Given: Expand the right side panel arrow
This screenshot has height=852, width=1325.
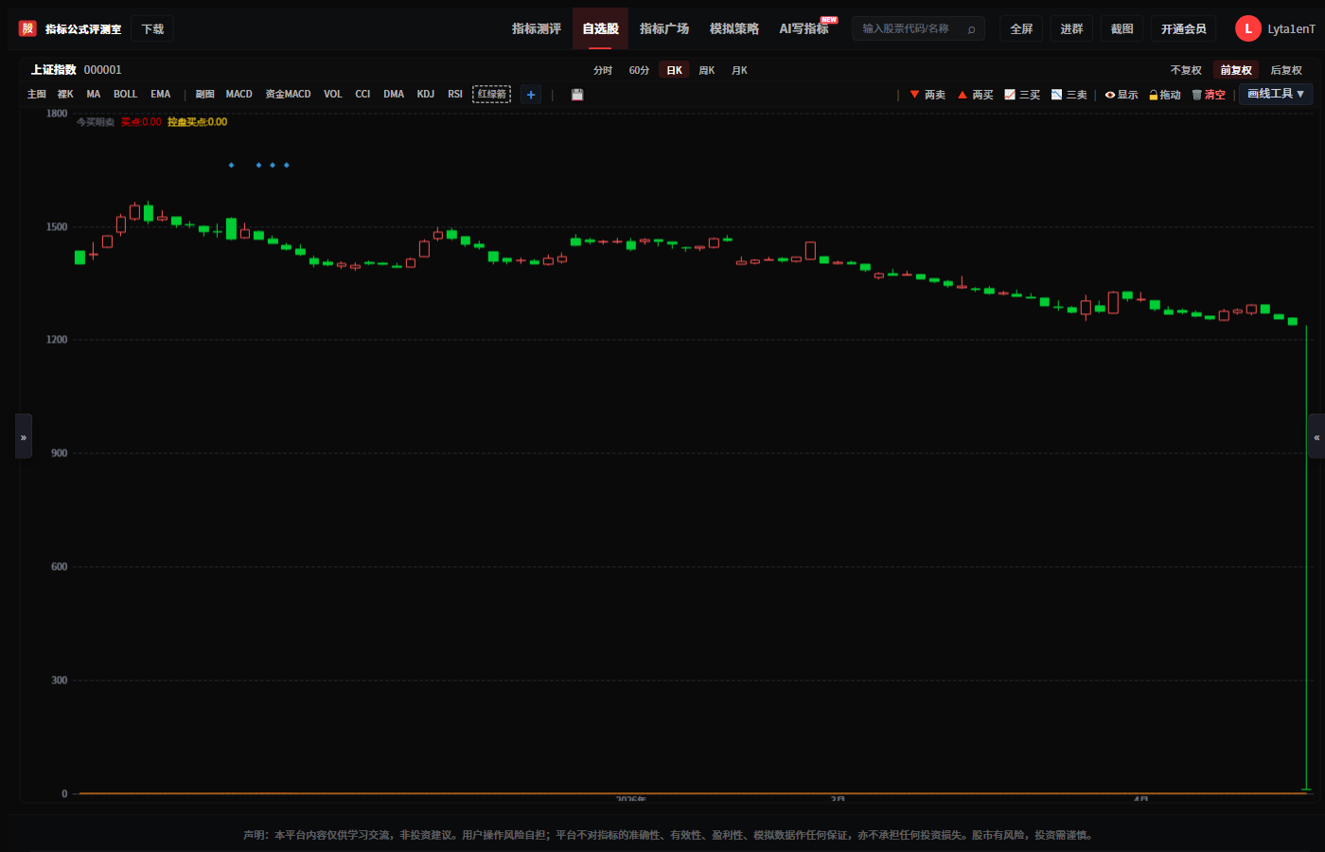Looking at the screenshot, I should pos(1316,436).
